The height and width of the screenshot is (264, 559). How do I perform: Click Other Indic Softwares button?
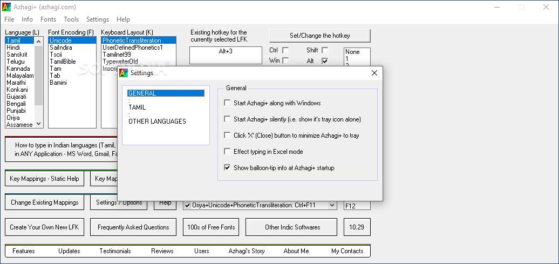[x=291, y=227]
